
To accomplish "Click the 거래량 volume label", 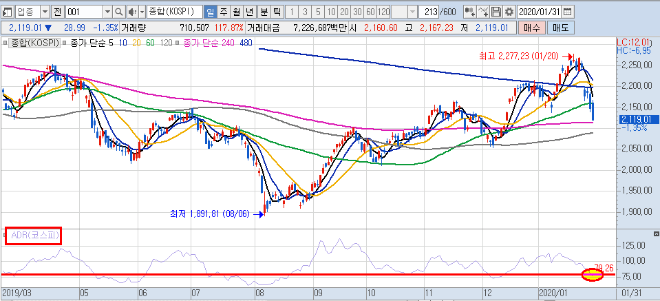I will coord(133,28).
